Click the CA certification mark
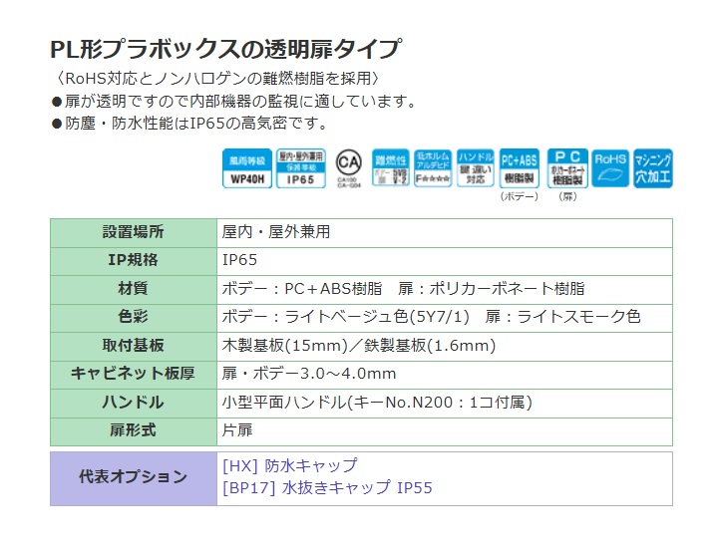 point(349,168)
